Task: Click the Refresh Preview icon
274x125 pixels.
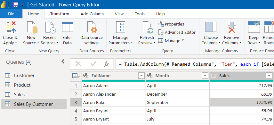Action: (x=148, y=27)
